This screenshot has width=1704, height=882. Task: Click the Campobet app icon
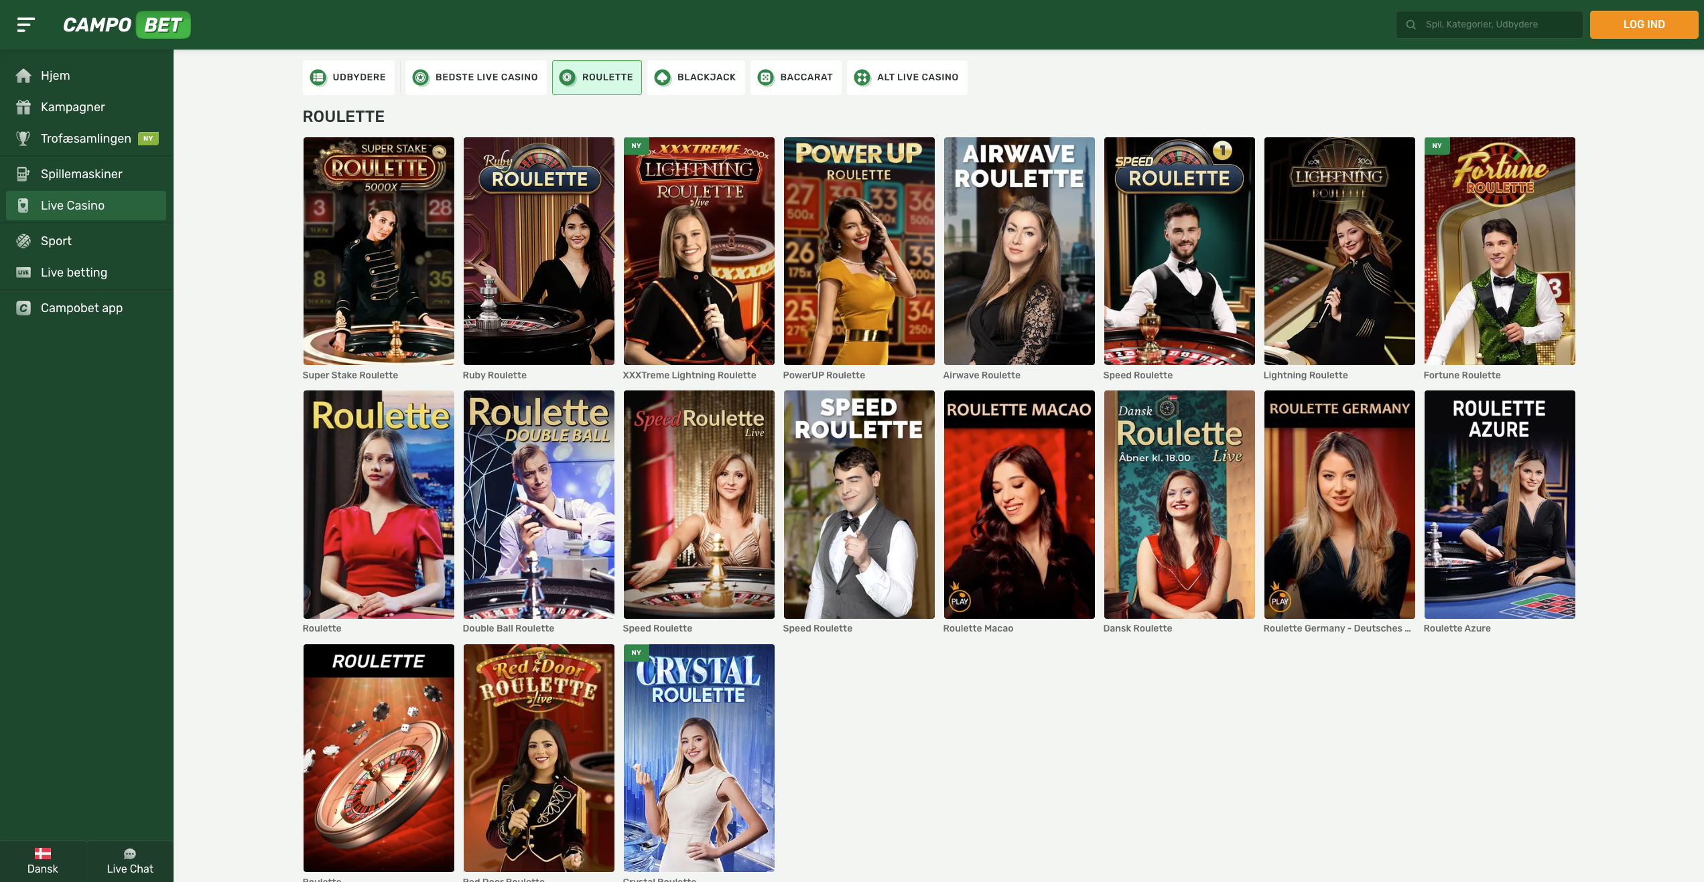(x=23, y=308)
